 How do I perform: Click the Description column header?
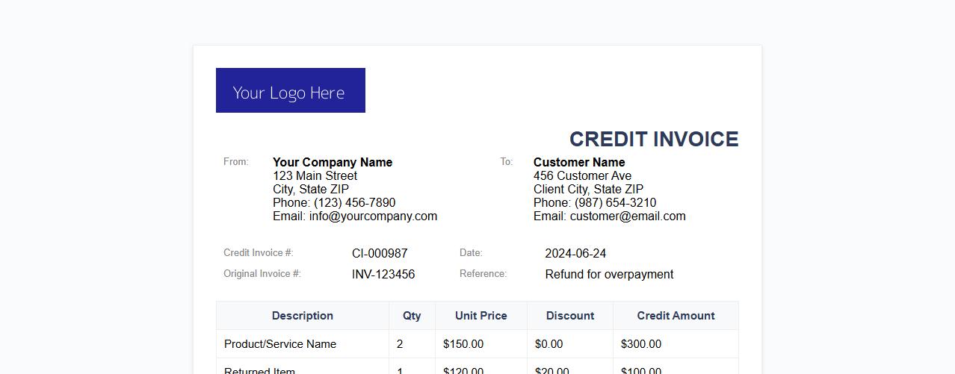click(303, 316)
